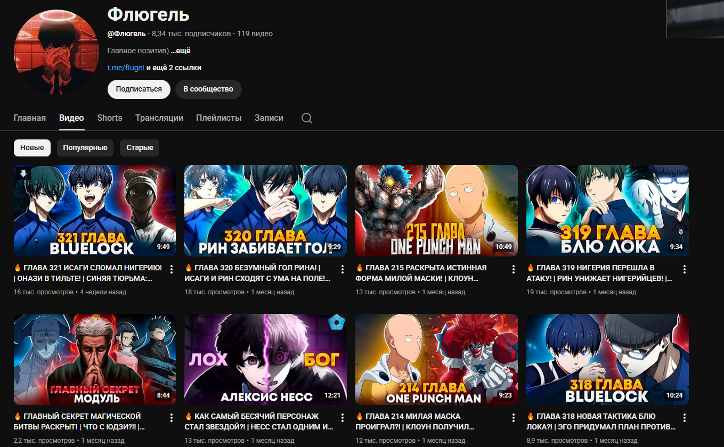Click download arrow badge on 321 ГЛАВА thumbnail

coord(23,173)
